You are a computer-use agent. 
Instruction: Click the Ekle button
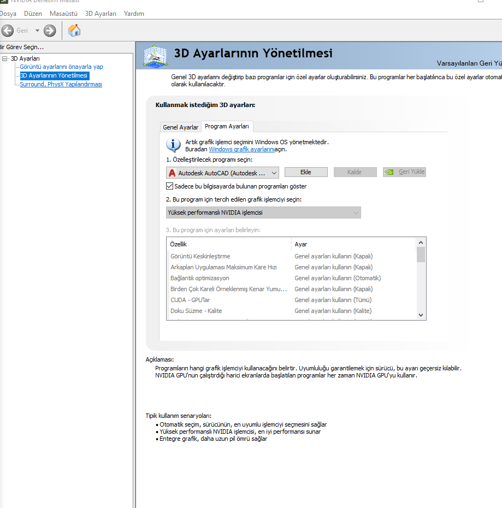pos(306,172)
